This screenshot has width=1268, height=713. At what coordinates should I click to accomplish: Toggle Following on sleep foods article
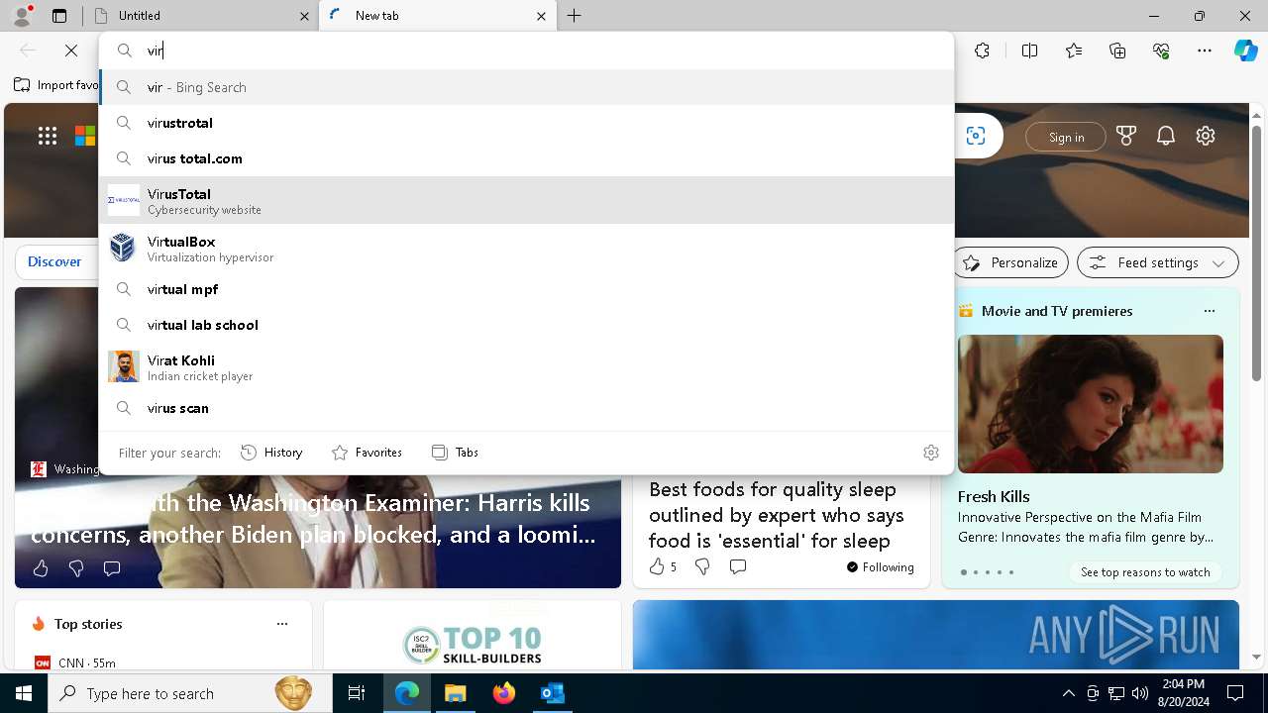[x=880, y=567]
